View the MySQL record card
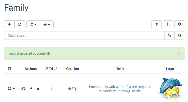Viewport: 188px width, 102px height. (23, 89)
